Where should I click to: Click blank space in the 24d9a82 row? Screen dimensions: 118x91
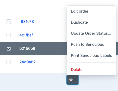51,62
